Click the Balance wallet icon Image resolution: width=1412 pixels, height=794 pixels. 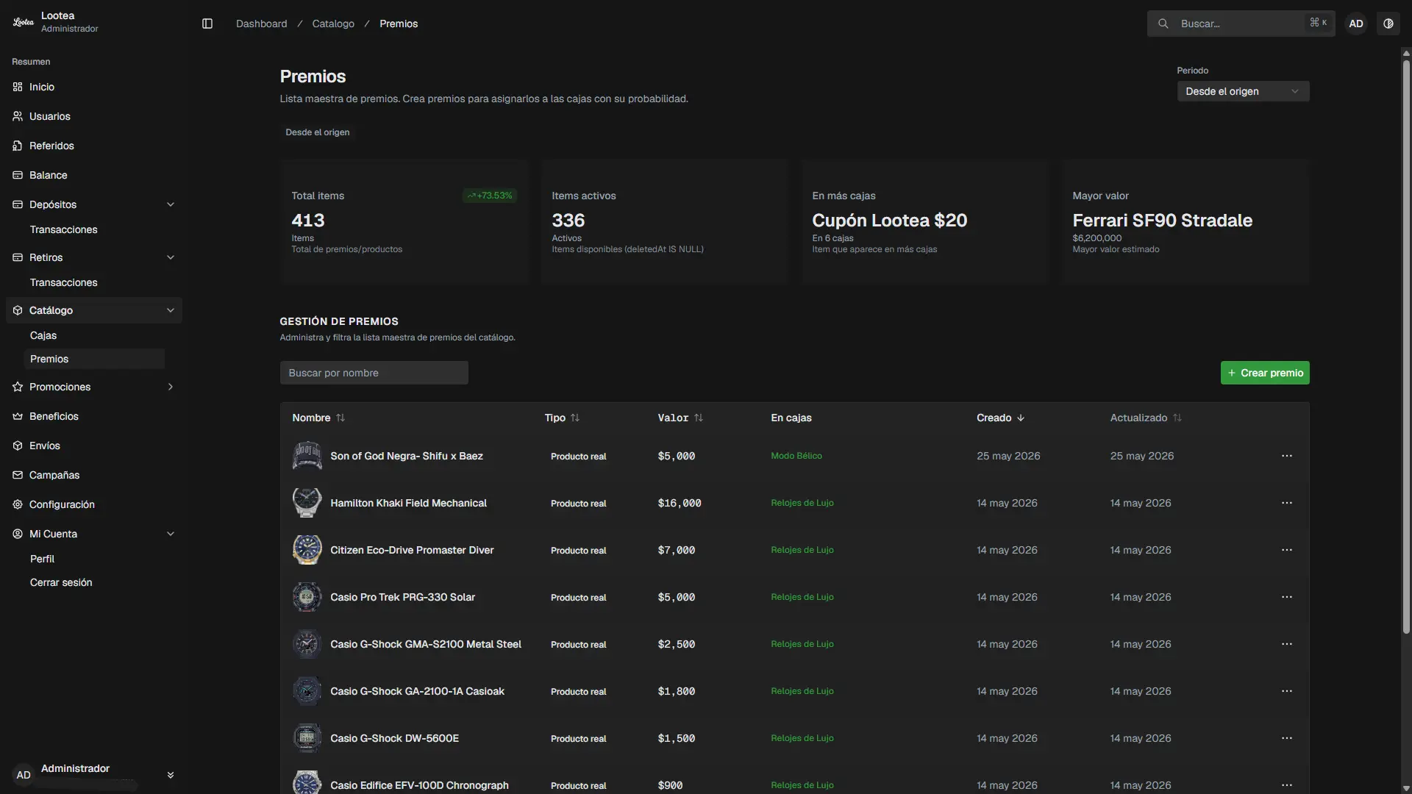click(18, 175)
